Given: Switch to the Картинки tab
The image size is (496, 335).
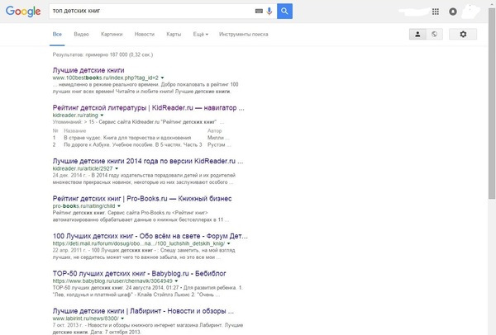Looking at the screenshot, I should pyautogui.click(x=112, y=35).
